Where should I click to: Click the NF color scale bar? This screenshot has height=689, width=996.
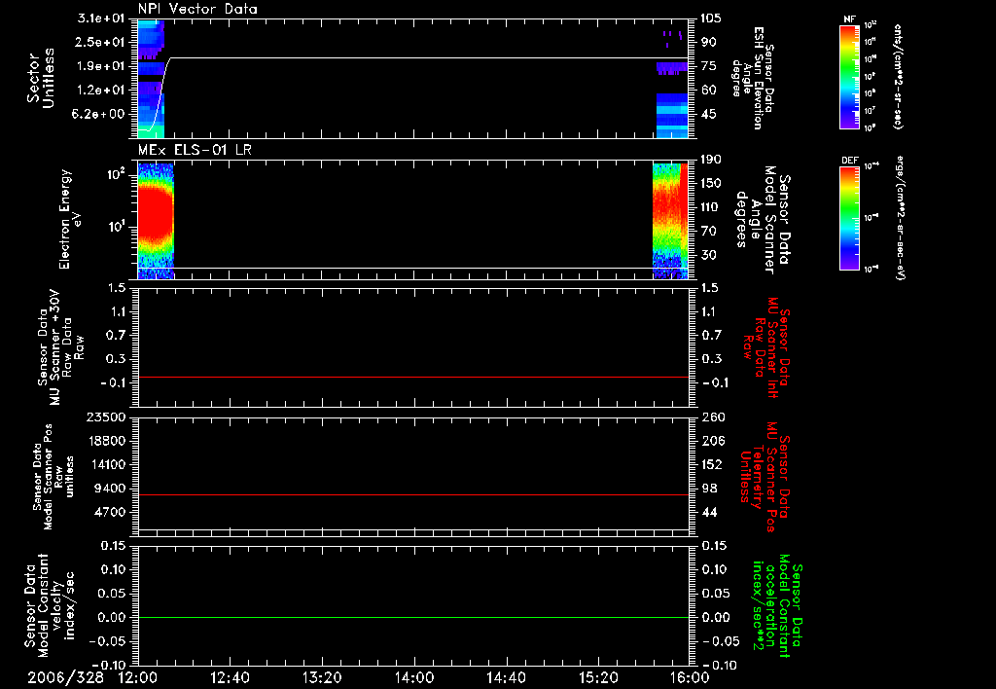850,76
